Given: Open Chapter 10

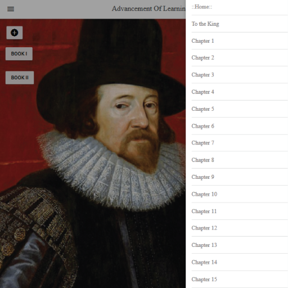Looking at the screenshot, I should (240, 194).
